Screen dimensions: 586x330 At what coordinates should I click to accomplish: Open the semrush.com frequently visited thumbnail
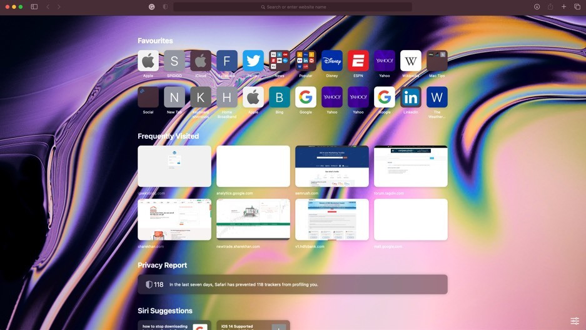[332, 166]
